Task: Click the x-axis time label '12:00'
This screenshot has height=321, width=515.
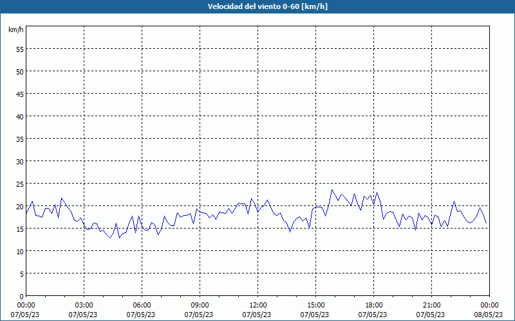Action: click(x=258, y=306)
